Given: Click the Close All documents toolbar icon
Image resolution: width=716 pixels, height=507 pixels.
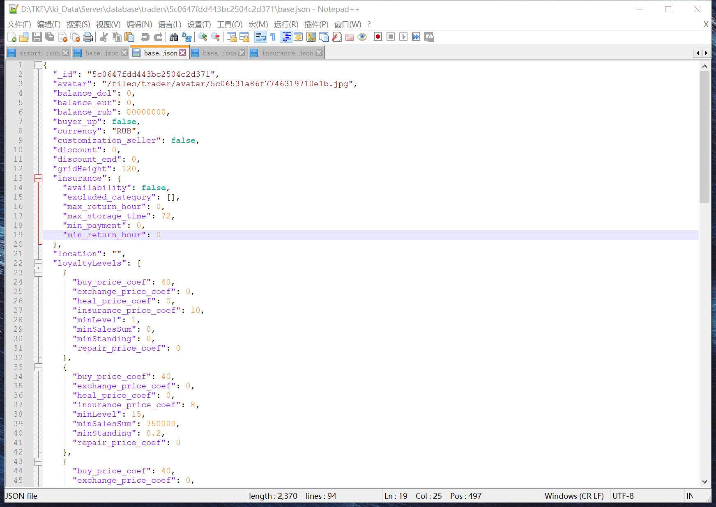Looking at the screenshot, I should tap(75, 37).
